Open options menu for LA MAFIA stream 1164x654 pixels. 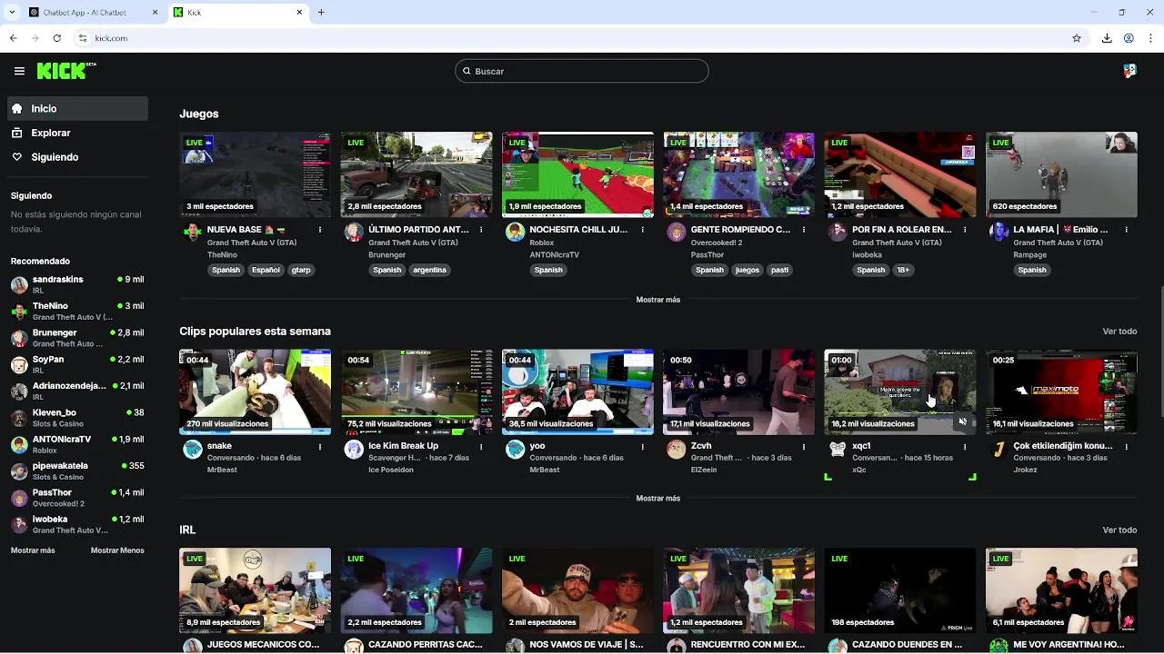click(x=1126, y=230)
